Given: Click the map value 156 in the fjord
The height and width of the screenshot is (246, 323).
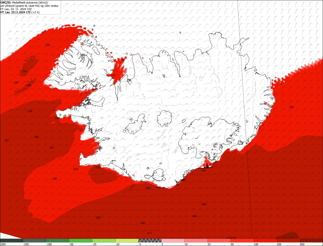Looking at the screenshot, I should (x=123, y=60).
